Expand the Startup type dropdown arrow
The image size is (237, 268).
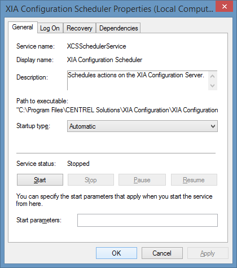coord(213,126)
